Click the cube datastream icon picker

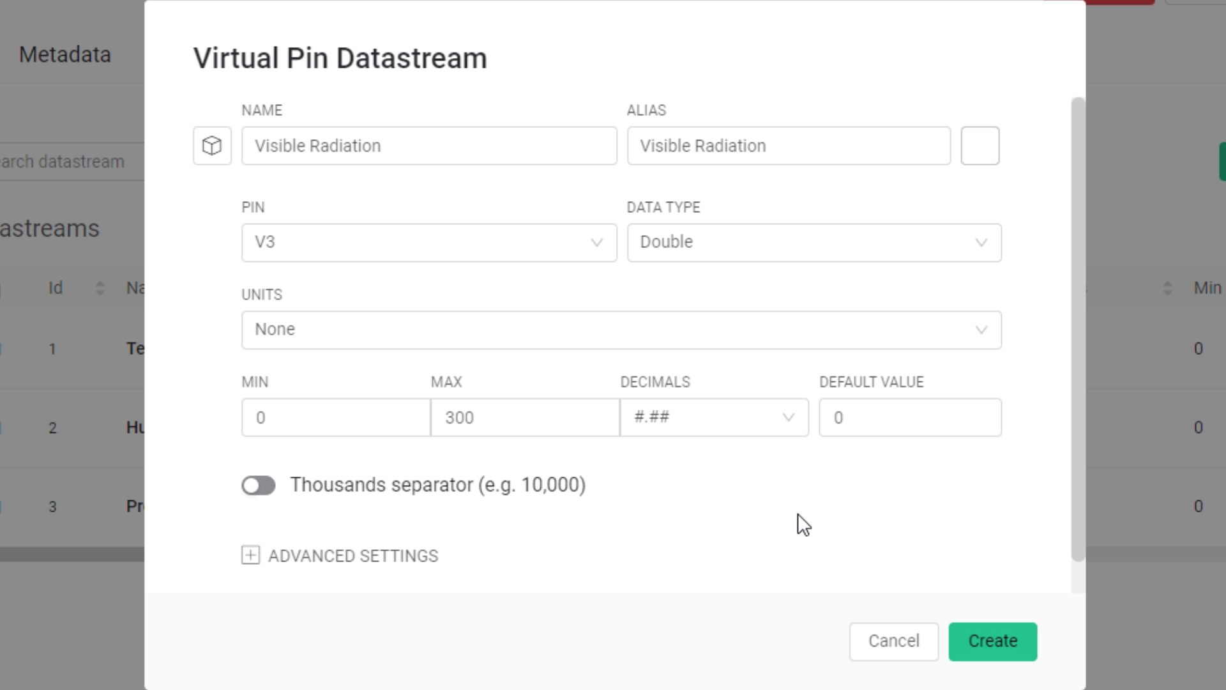(x=212, y=146)
